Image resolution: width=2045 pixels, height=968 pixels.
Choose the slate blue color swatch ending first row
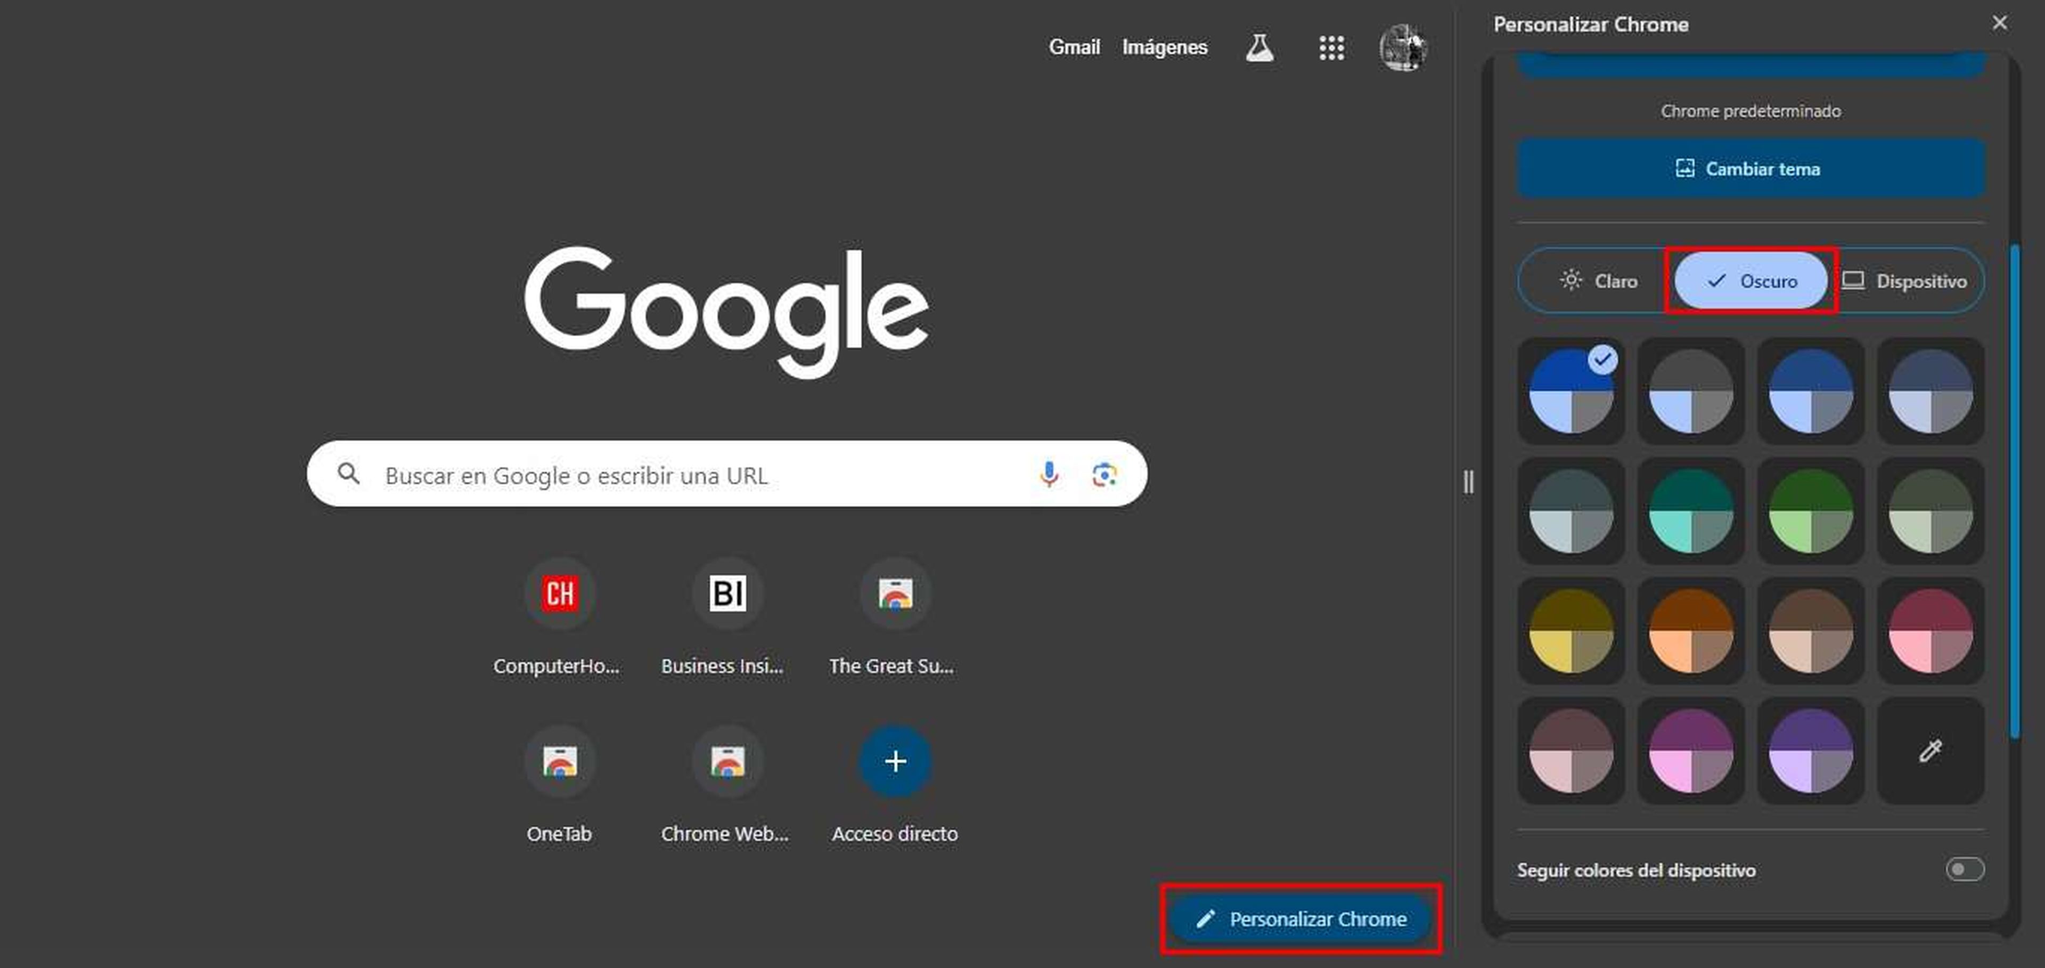(x=1930, y=391)
